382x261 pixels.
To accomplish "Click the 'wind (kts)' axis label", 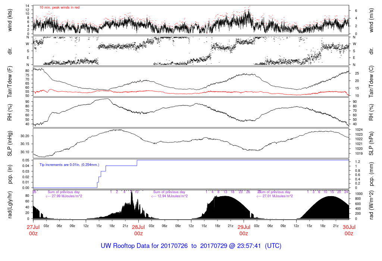I will [x=10, y=20].
